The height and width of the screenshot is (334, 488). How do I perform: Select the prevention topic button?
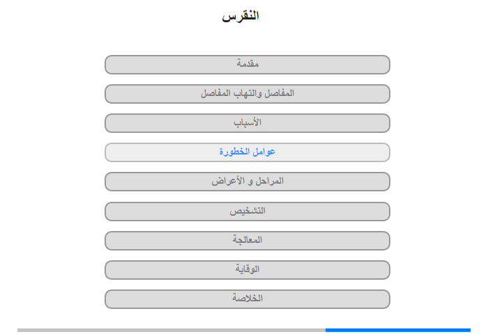click(247, 270)
